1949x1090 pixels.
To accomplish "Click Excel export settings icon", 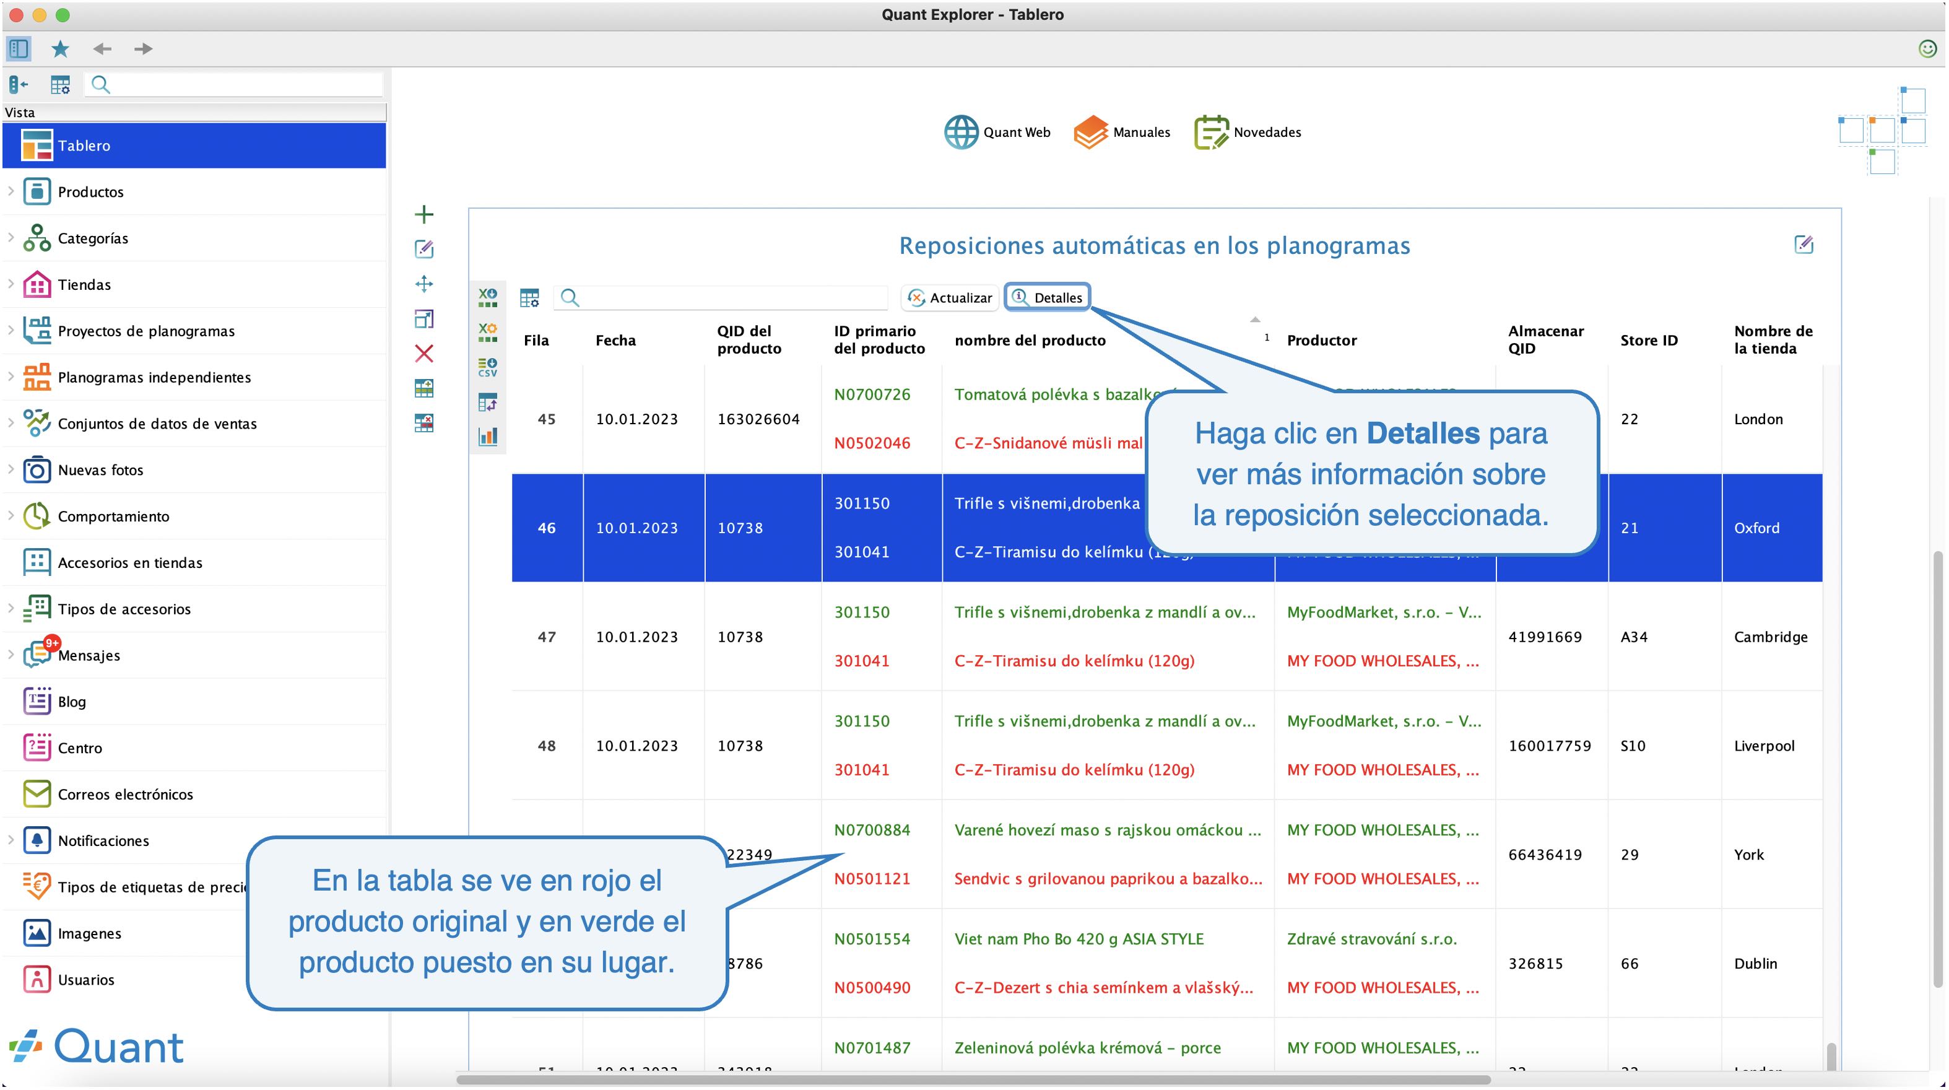I will coord(488,333).
